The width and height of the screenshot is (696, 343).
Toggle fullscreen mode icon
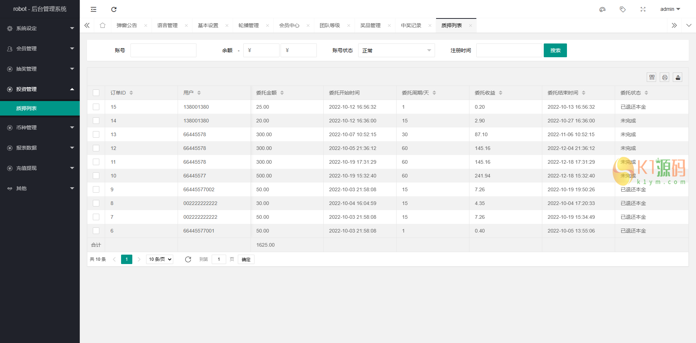click(643, 9)
